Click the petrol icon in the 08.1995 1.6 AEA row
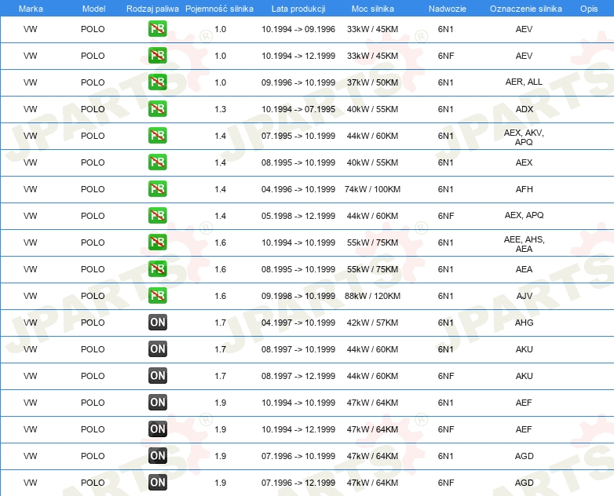The height and width of the screenshot is (496, 614). 157,268
